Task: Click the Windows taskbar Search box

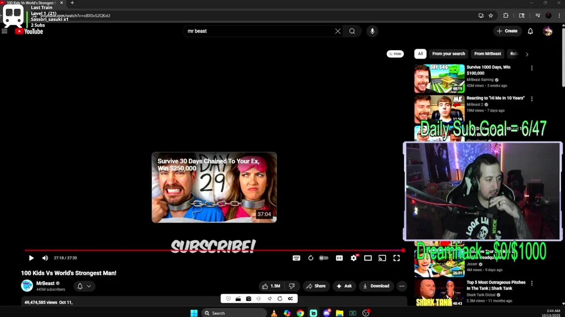Action: tap(234, 313)
